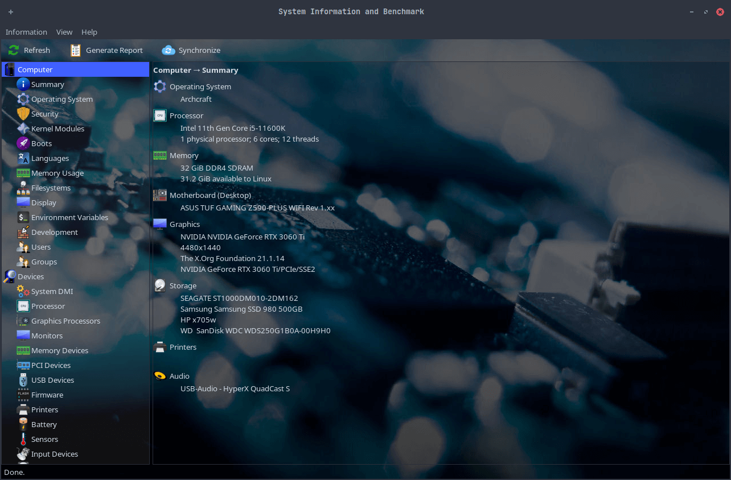Open the View menu

tap(64, 32)
